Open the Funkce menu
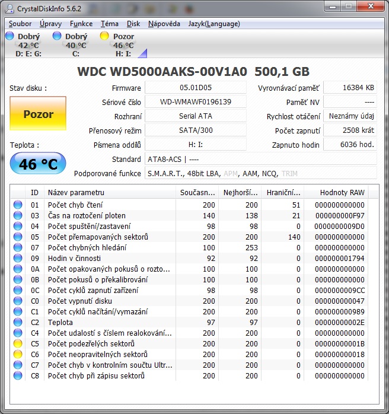This screenshot has width=389, height=414. coord(81,24)
